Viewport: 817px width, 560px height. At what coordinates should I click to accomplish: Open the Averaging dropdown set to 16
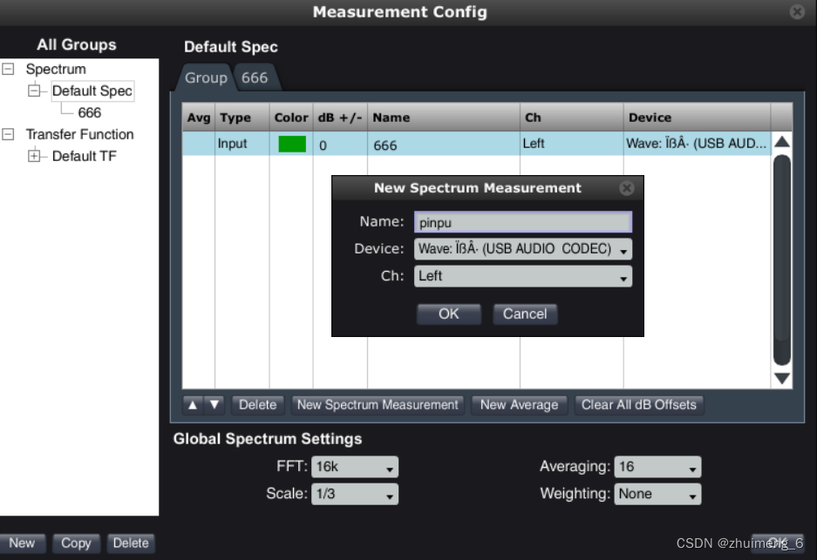(x=657, y=467)
